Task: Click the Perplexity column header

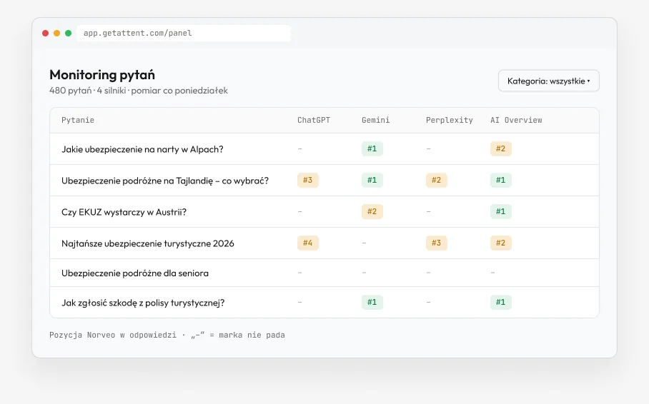Action: tap(449, 121)
